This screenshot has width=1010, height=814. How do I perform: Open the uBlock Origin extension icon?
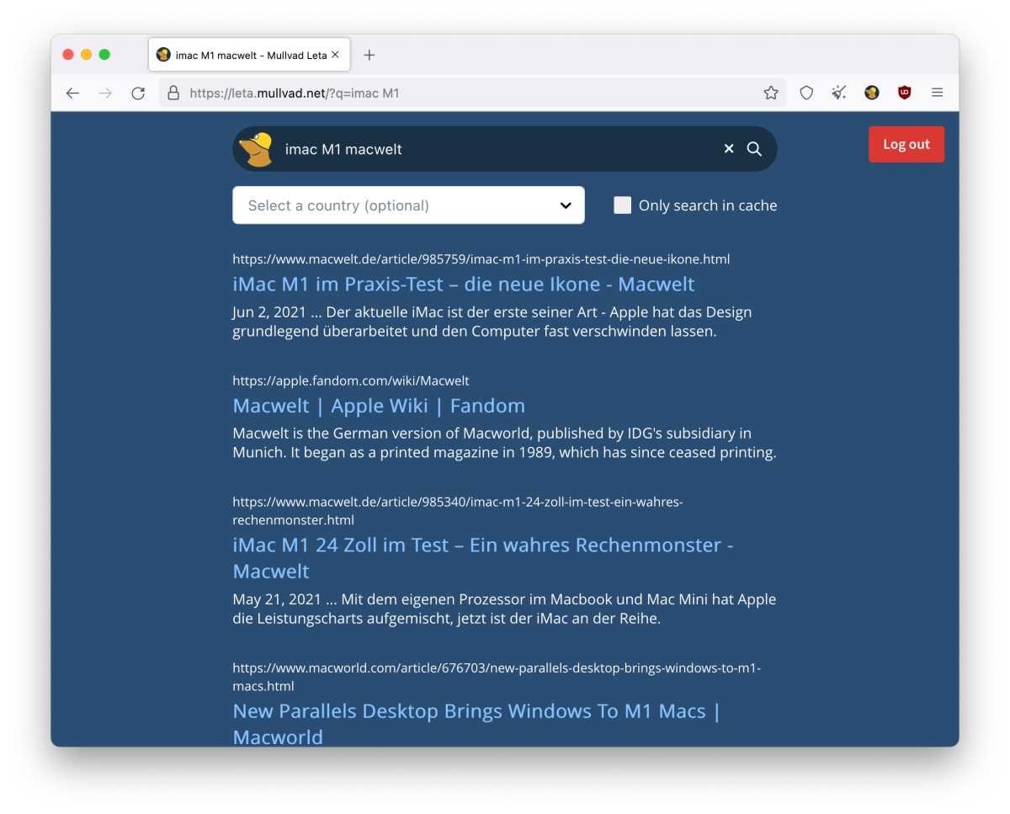coord(905,93)
